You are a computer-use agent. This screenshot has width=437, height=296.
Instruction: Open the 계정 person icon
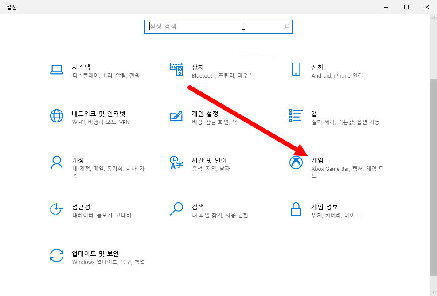(x=57, y=162)
